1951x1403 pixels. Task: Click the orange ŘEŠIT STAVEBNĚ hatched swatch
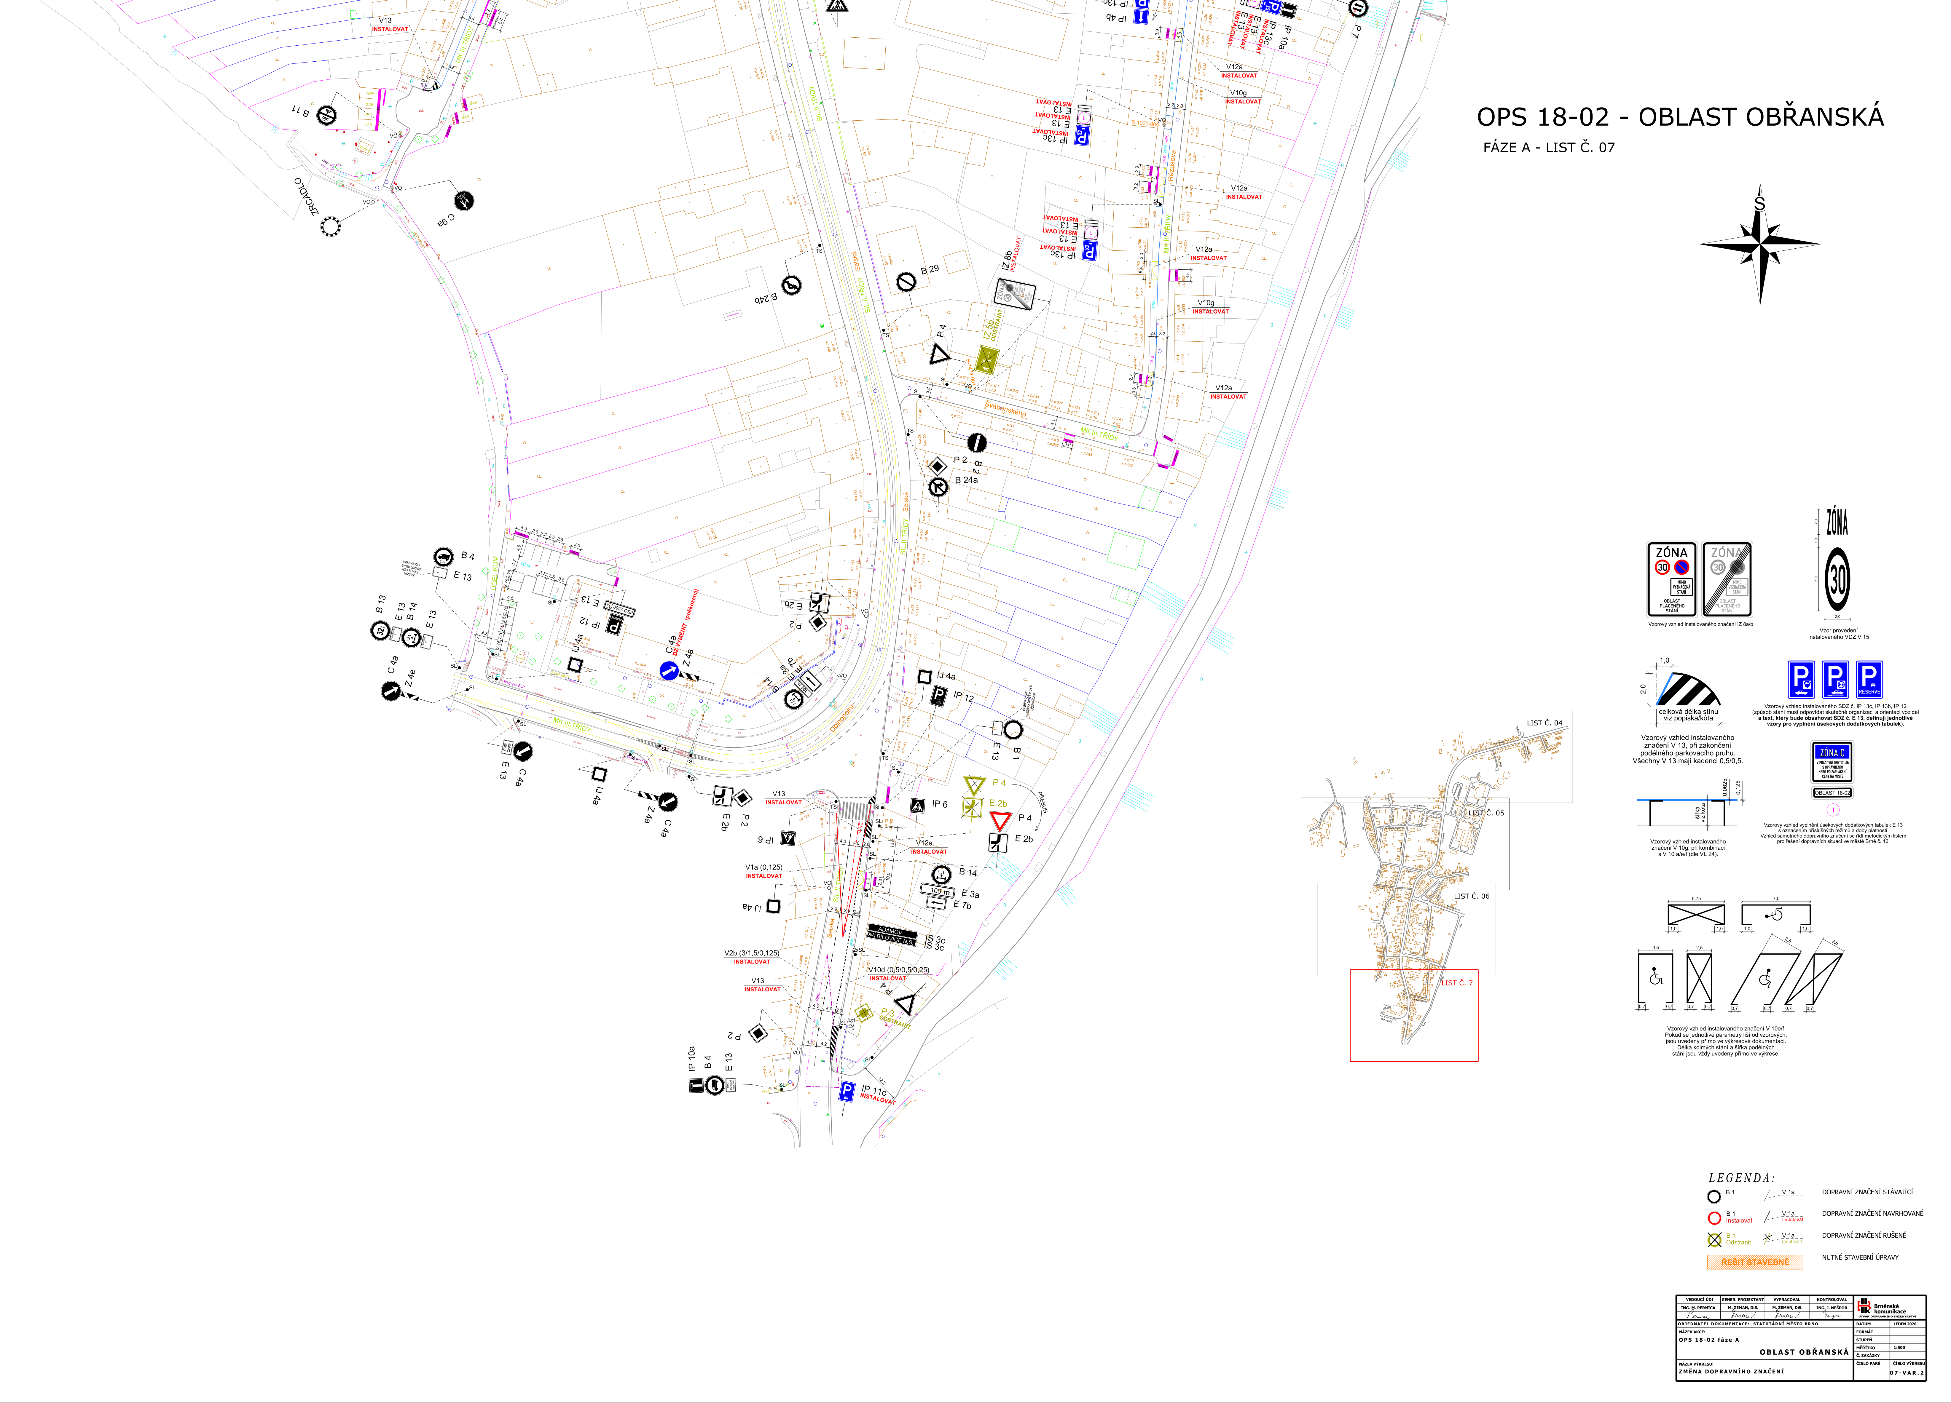[1755, 1262]
